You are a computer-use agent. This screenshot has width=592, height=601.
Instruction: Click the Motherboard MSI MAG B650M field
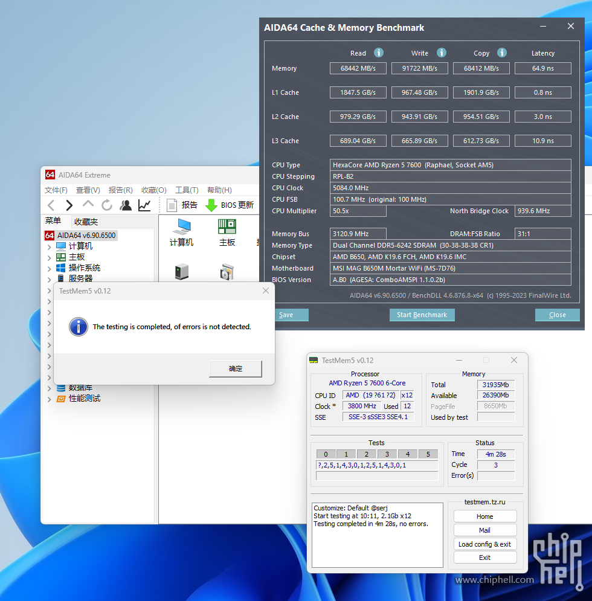[451, 268]
